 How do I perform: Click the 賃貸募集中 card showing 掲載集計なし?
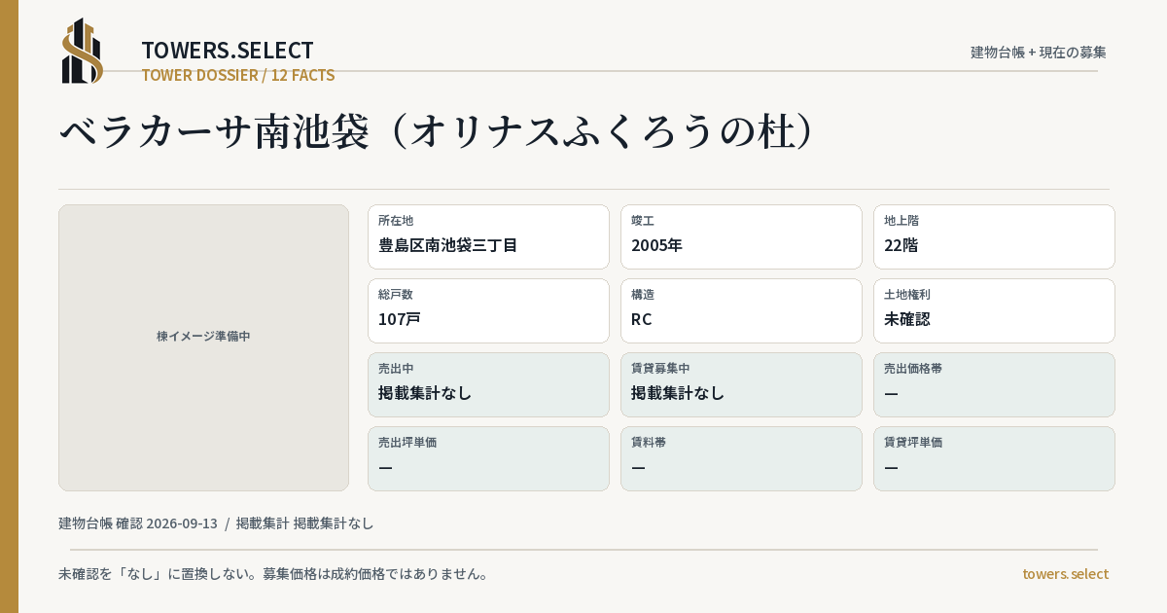pos(741,384)
